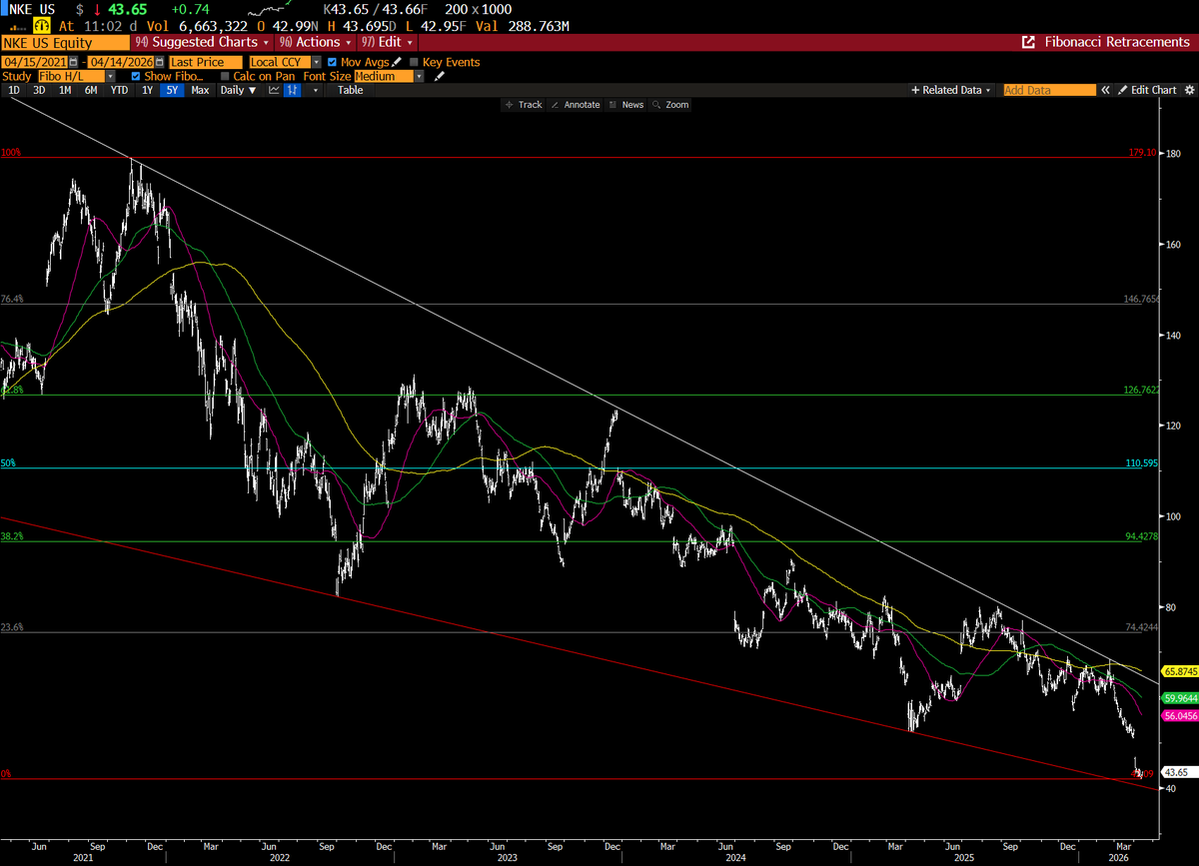This screenshot has height=866, width=1199.
Task: Click the 74.4244 Fibonacci level label
Action: point(1140,627)
